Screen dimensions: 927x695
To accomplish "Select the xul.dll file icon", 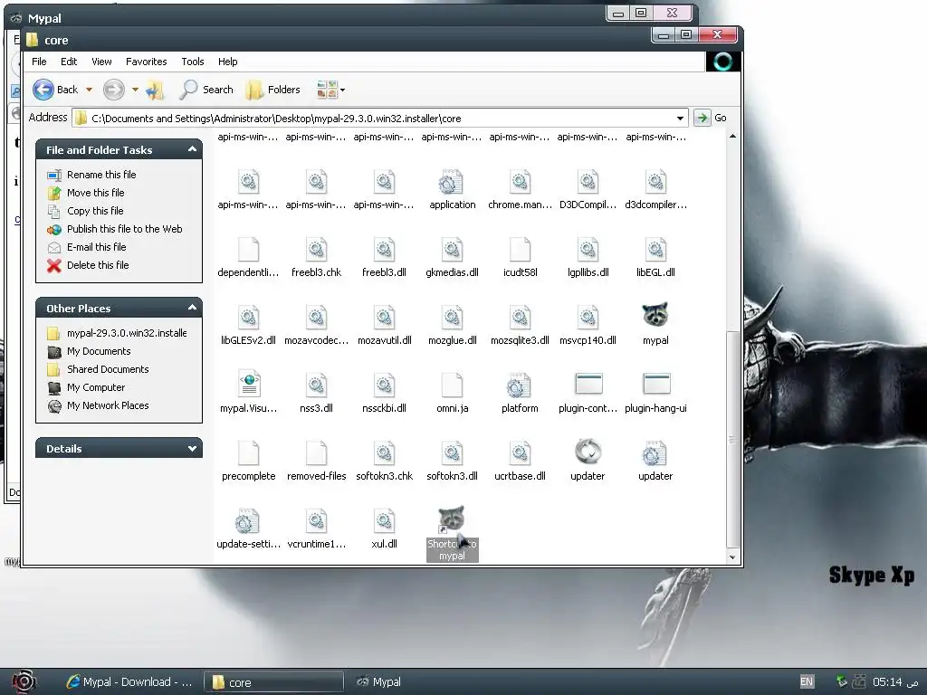I will (x=384, y=521).
